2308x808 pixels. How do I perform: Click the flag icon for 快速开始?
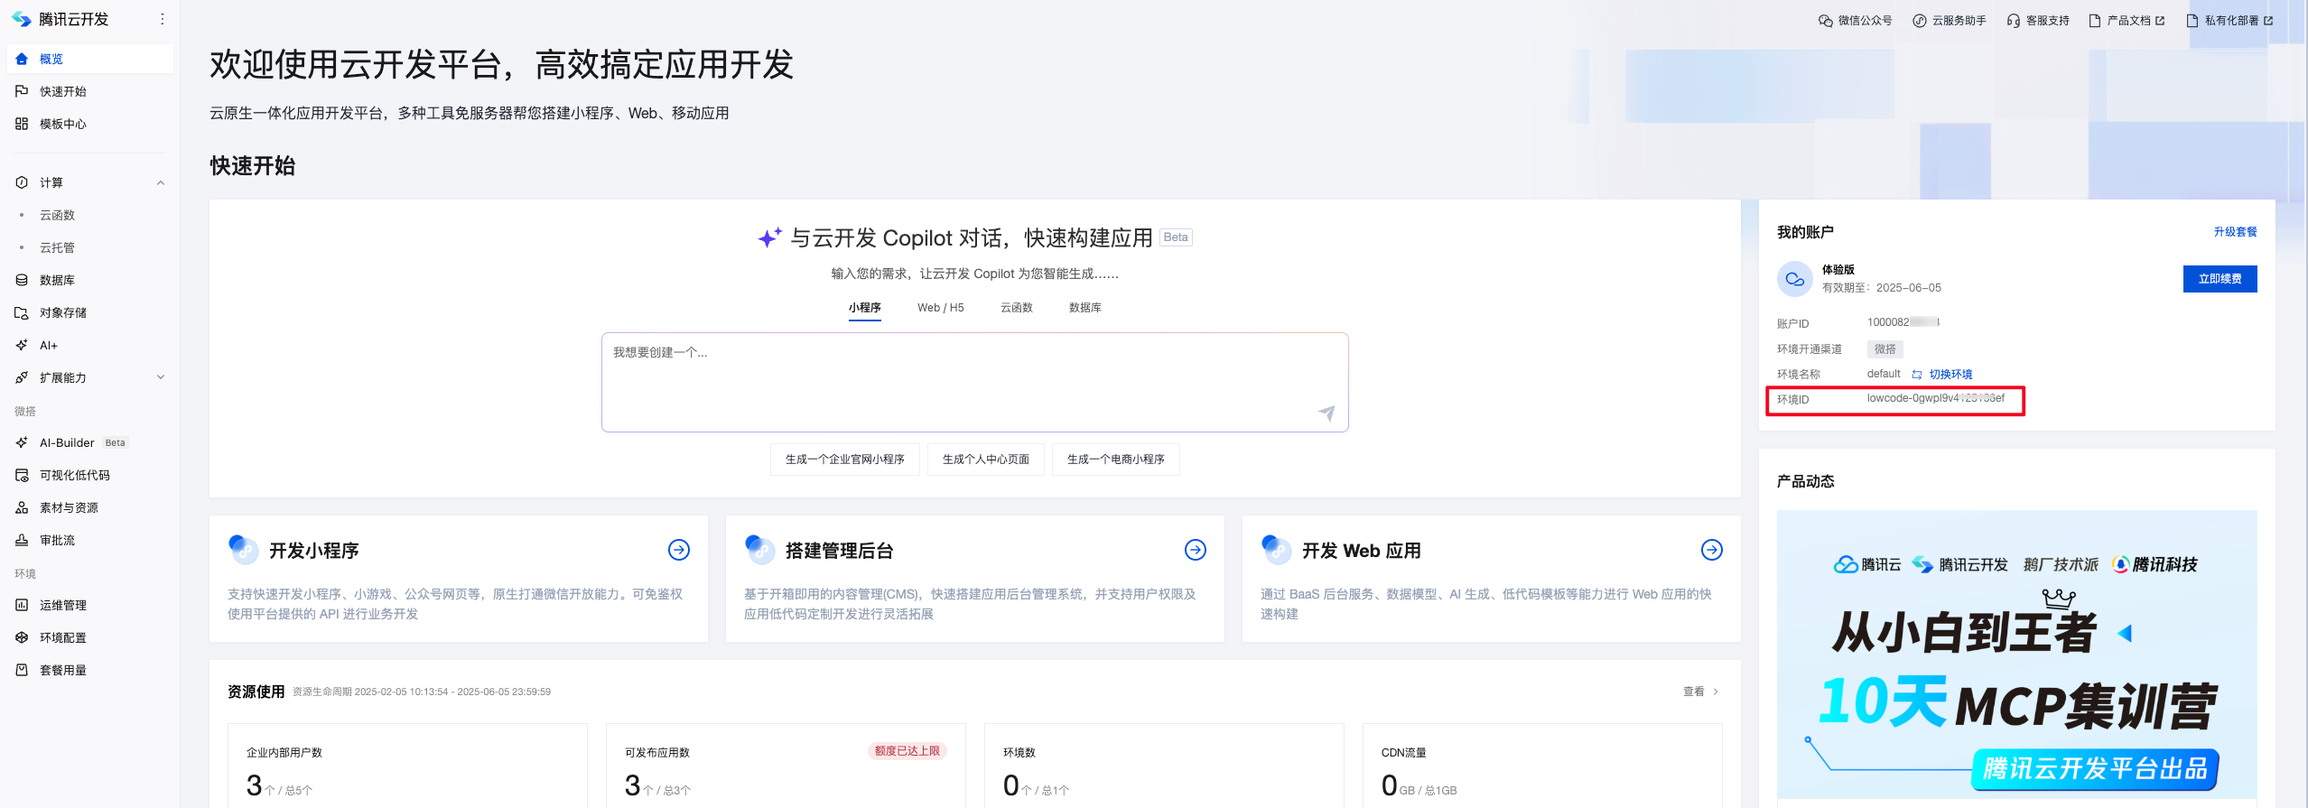pos(22,91)
